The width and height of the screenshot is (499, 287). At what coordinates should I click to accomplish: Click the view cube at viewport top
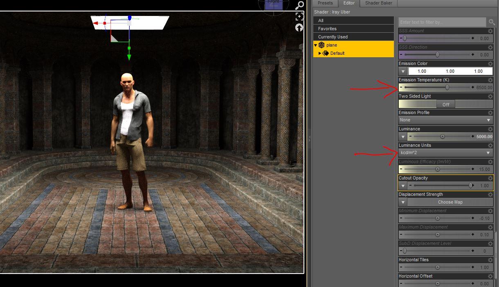(274, 4)
